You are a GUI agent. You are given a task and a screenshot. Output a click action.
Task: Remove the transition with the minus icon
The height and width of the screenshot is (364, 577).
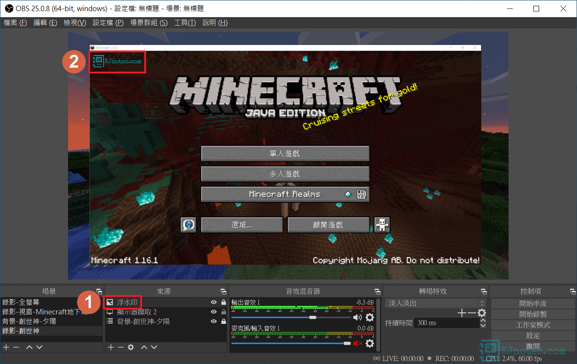click(x=472, y=313)
